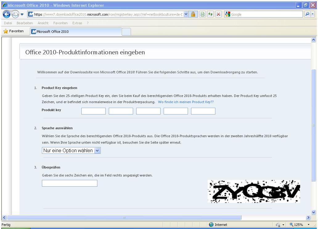Open the recent pages dropdown arrow
The image size is (318, 229).
[22, 14]
